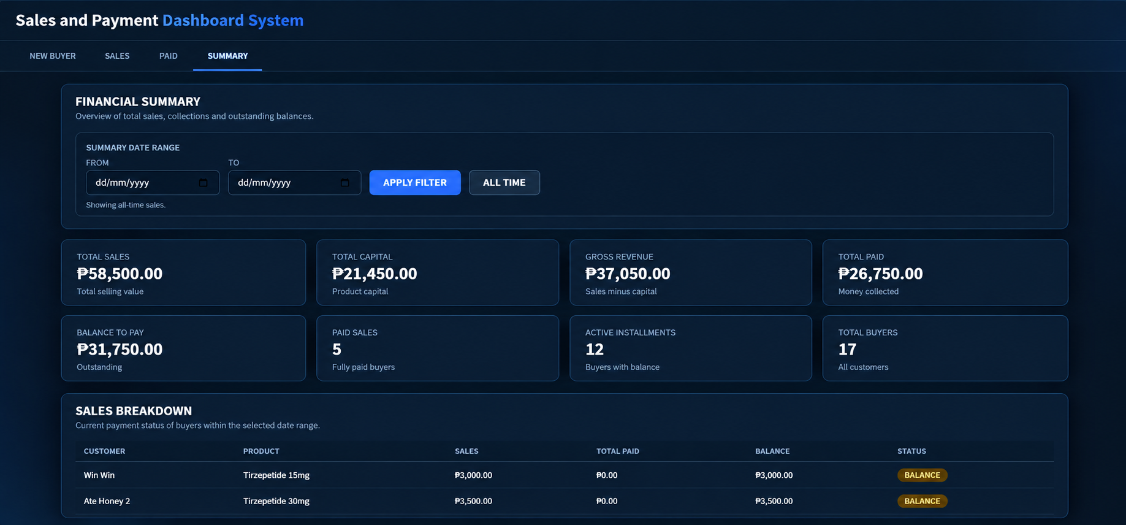
Task: Go to the PAID tab
Action: [169, 56]
